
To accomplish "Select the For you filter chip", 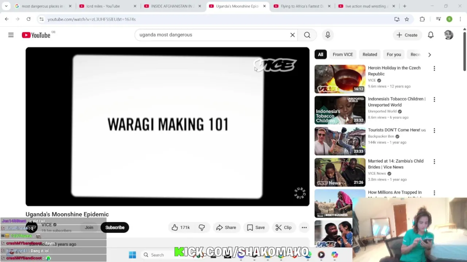I will [394, 55].
